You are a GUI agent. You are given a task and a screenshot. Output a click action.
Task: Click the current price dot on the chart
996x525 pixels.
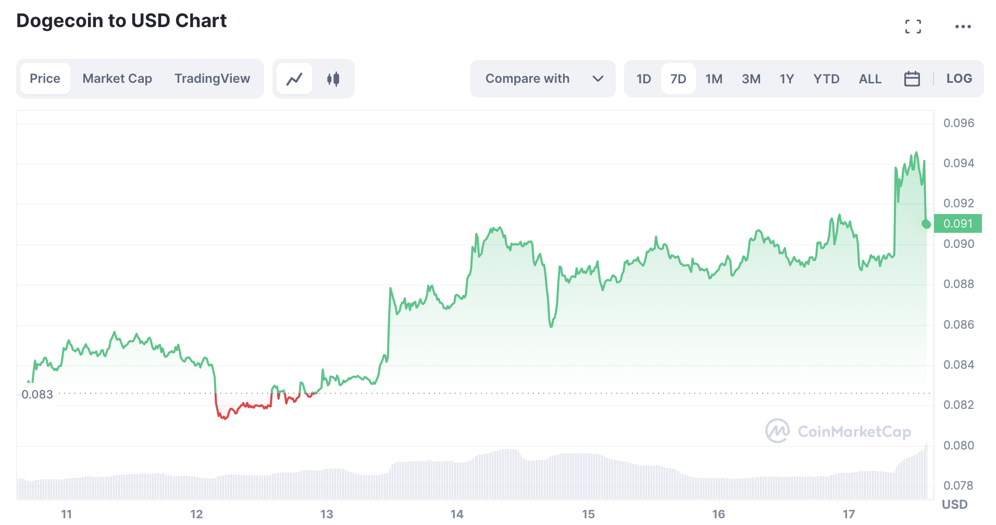coord(926,224)
